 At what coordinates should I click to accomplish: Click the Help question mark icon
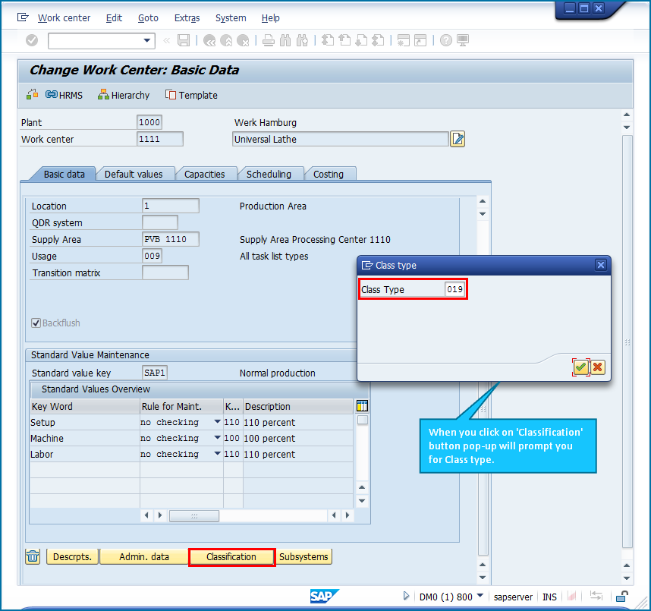tap(446, 40)
